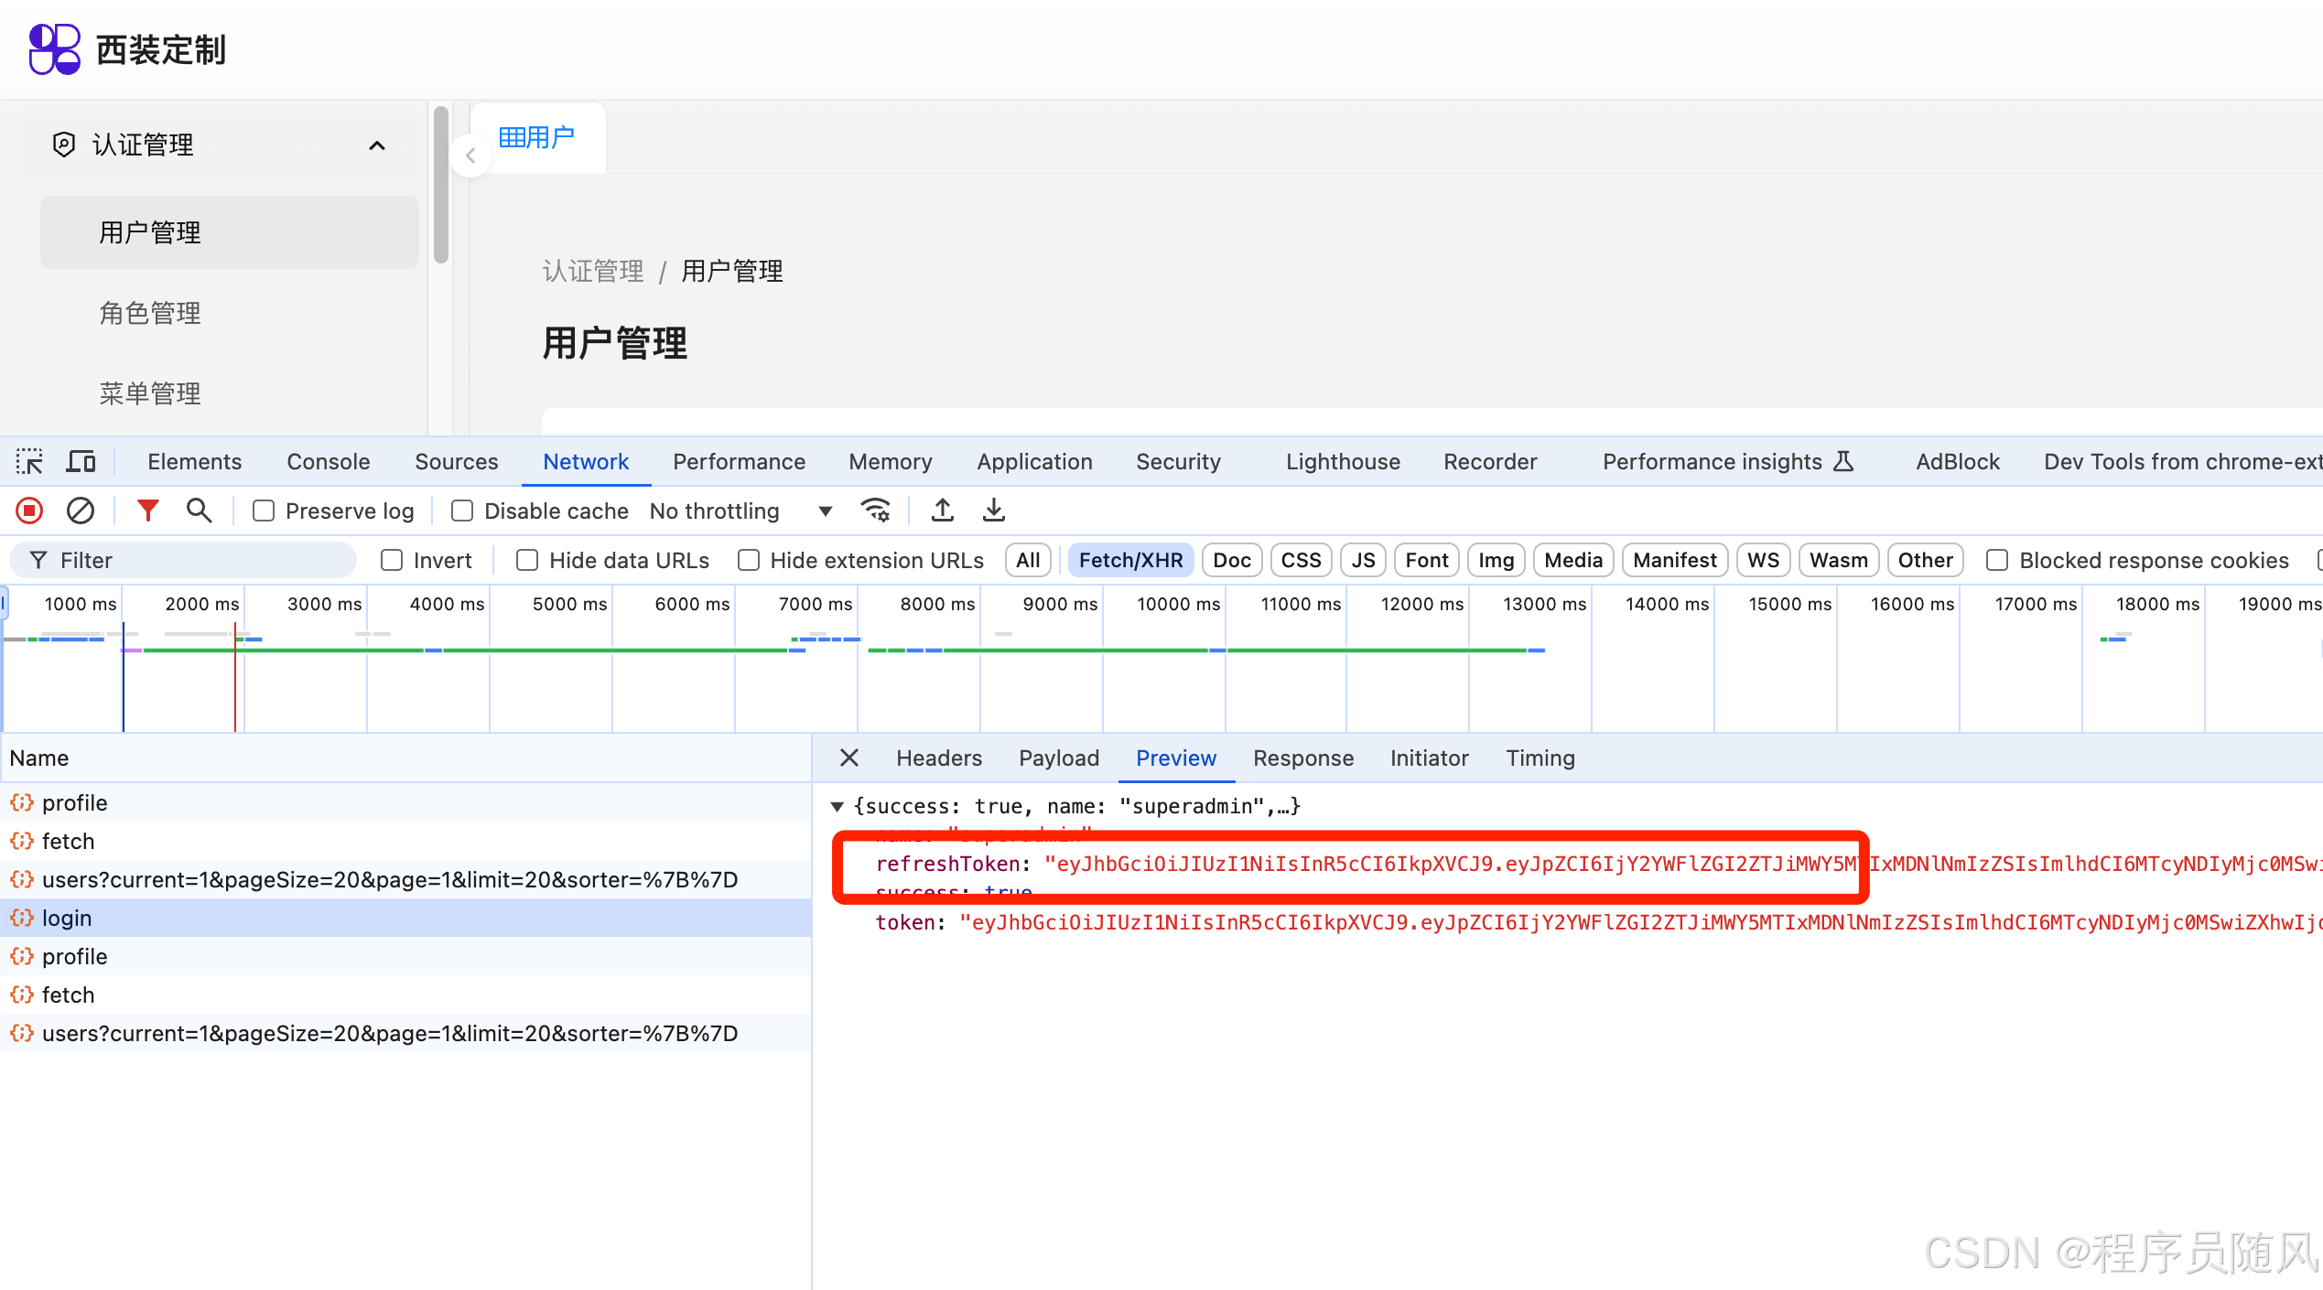Viewport: 2323px width, 1290px height.
Task: Filter requests by Other
Action: click(x=1926, y=560)
